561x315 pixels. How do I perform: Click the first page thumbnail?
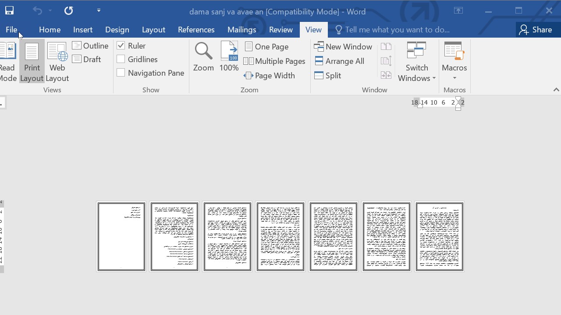pos(121,236)
